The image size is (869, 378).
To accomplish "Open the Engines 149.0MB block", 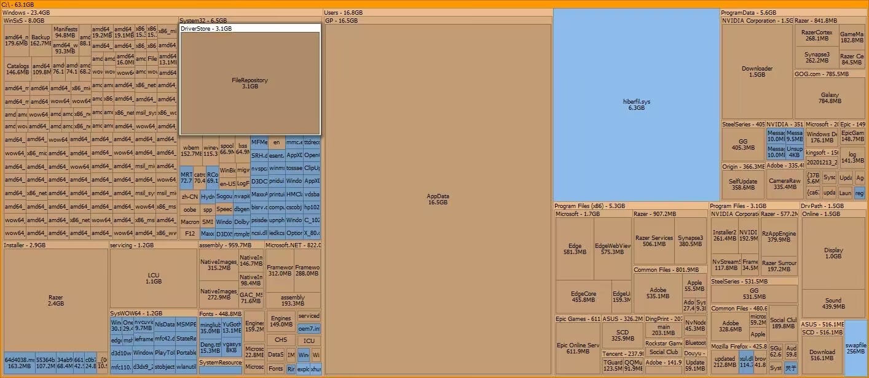I will [x=281, y=322].
